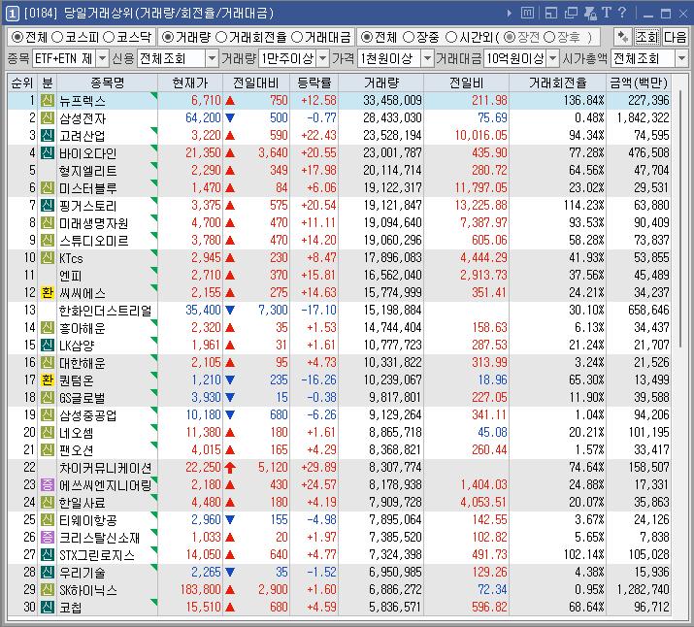Click volume value 33,458,009

tap(392, 100)
